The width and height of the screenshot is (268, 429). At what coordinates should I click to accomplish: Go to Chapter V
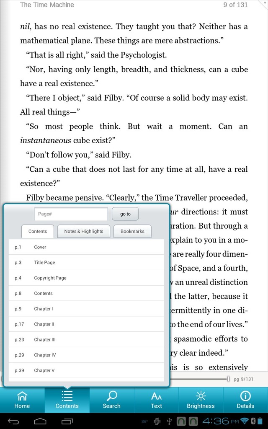[86, 370]
